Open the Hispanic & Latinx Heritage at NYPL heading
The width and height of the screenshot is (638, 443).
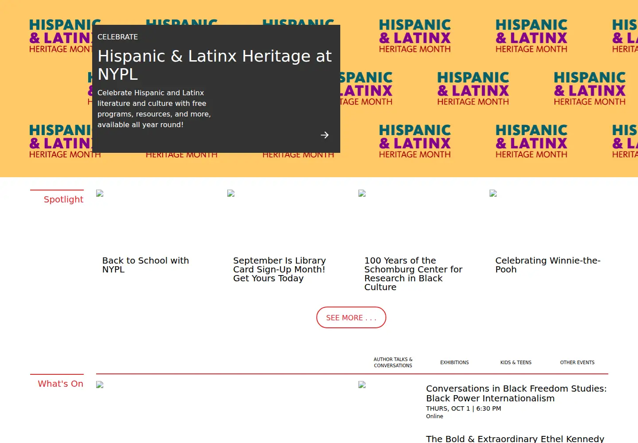click(x=215, y=65)
